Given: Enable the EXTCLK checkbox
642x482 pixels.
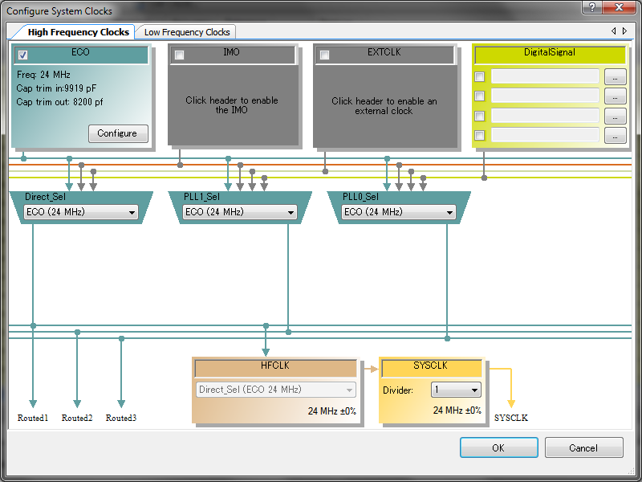Looking at the screenshot, I should [x=325, y=55].
